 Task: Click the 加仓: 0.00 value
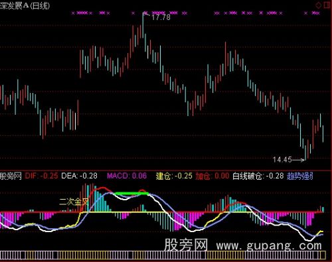pyautogui.click(x=212, y=176)
